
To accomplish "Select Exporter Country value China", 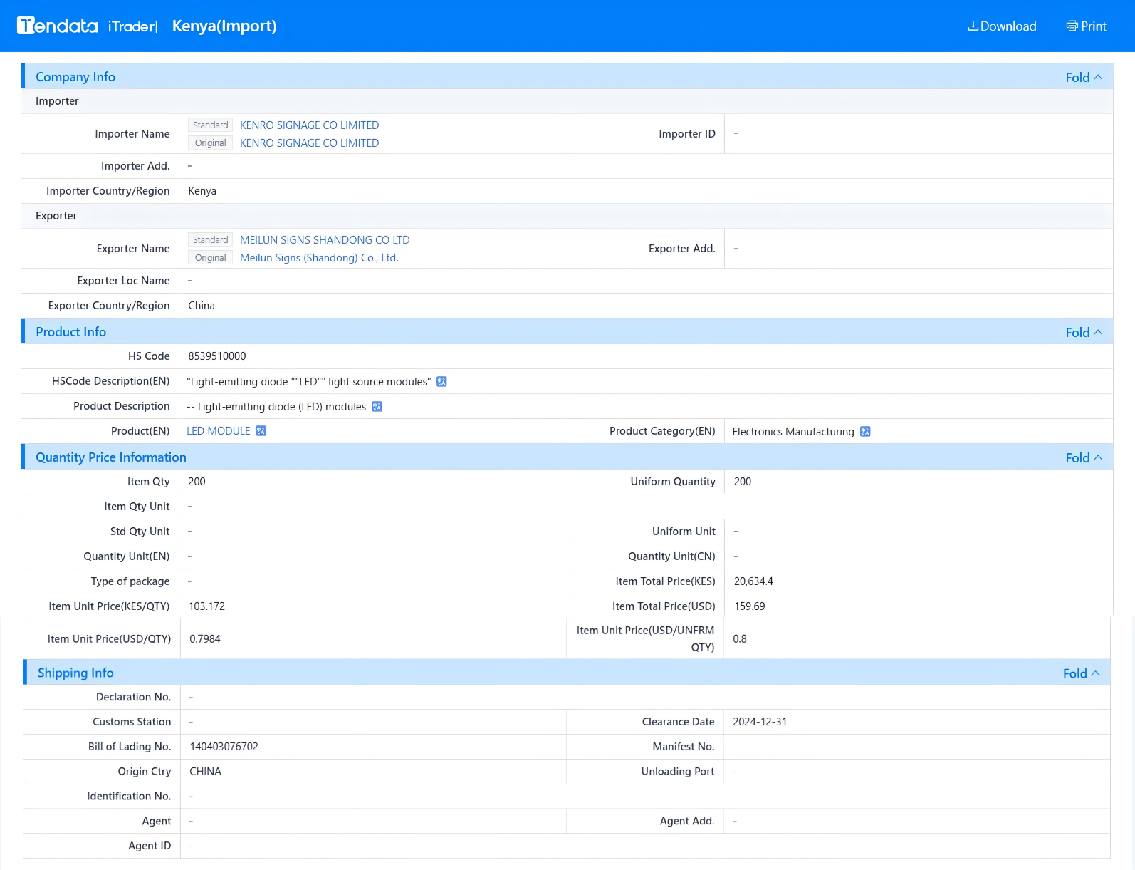I will click(x=202, y=306).
